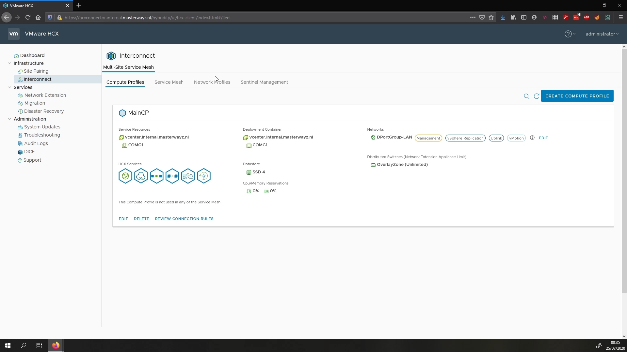Click Create Compute Profile button
The height and width of the screenshot is (352, 627).
tap(577, 96)
